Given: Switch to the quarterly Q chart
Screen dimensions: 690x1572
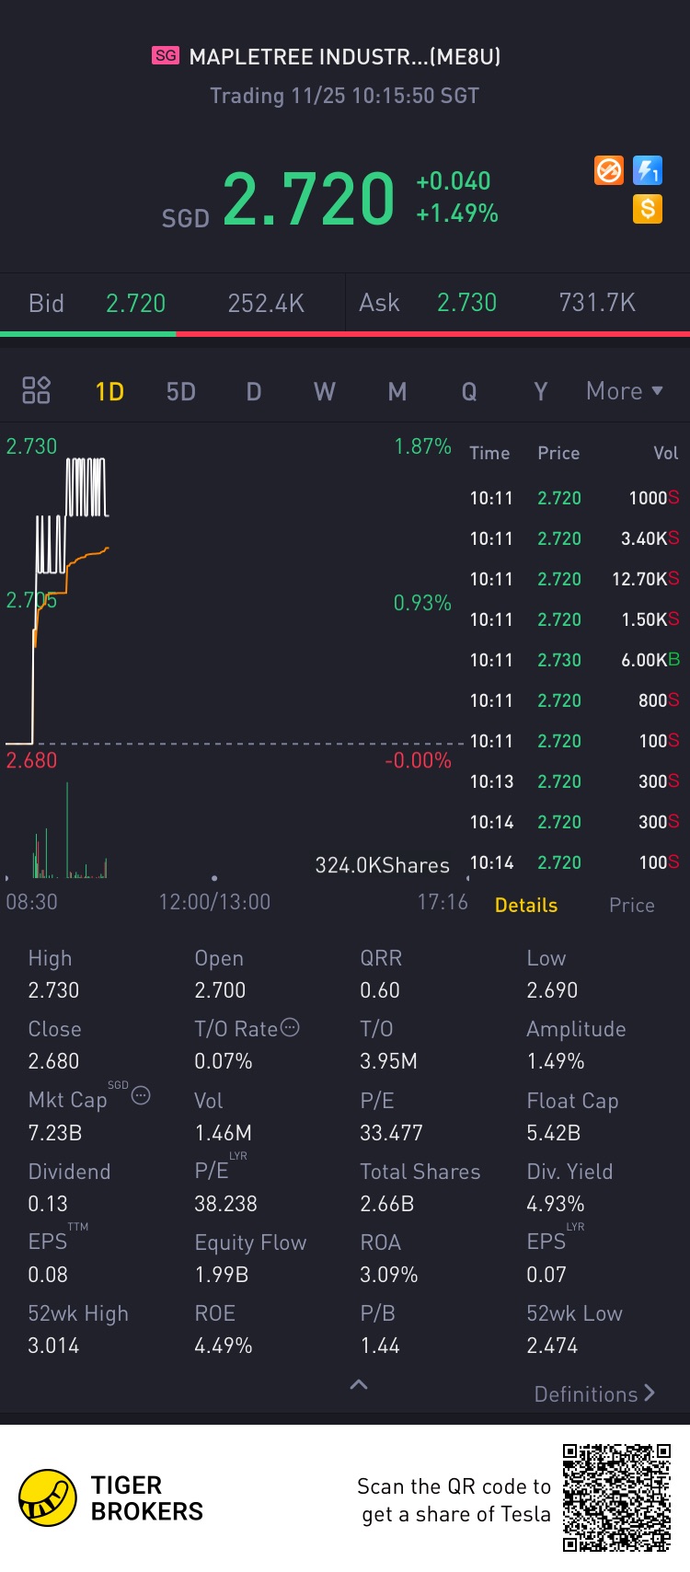Looking at the screenshot, I should pyautogui.click(x=469, y=392).
